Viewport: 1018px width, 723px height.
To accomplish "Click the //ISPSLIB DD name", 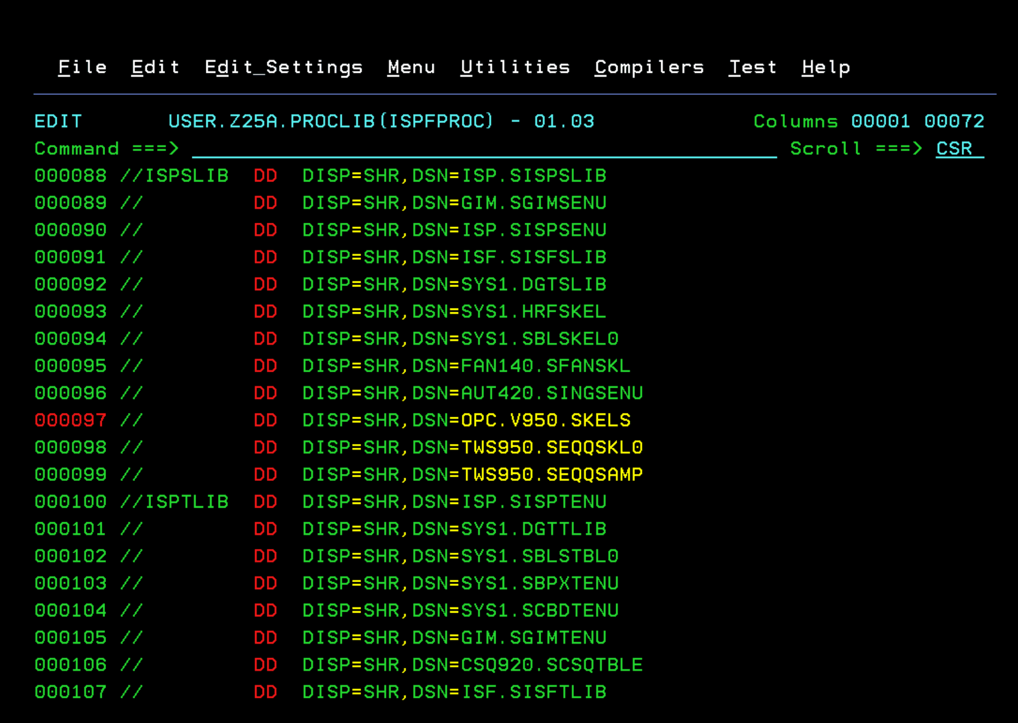I will (175, 176).
